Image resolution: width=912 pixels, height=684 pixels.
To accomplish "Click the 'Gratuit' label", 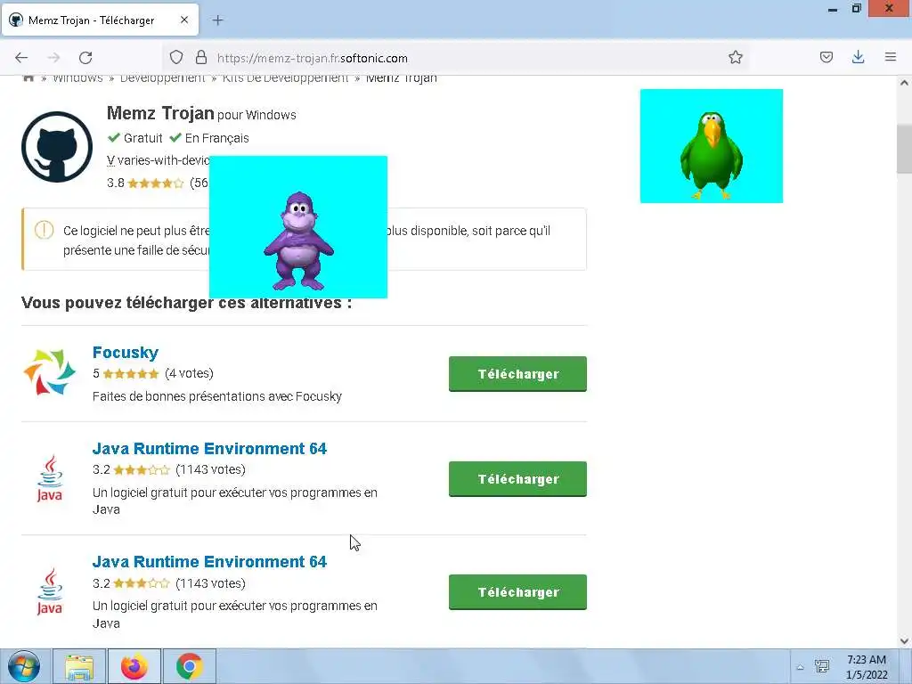I will [x=143, y=138].
